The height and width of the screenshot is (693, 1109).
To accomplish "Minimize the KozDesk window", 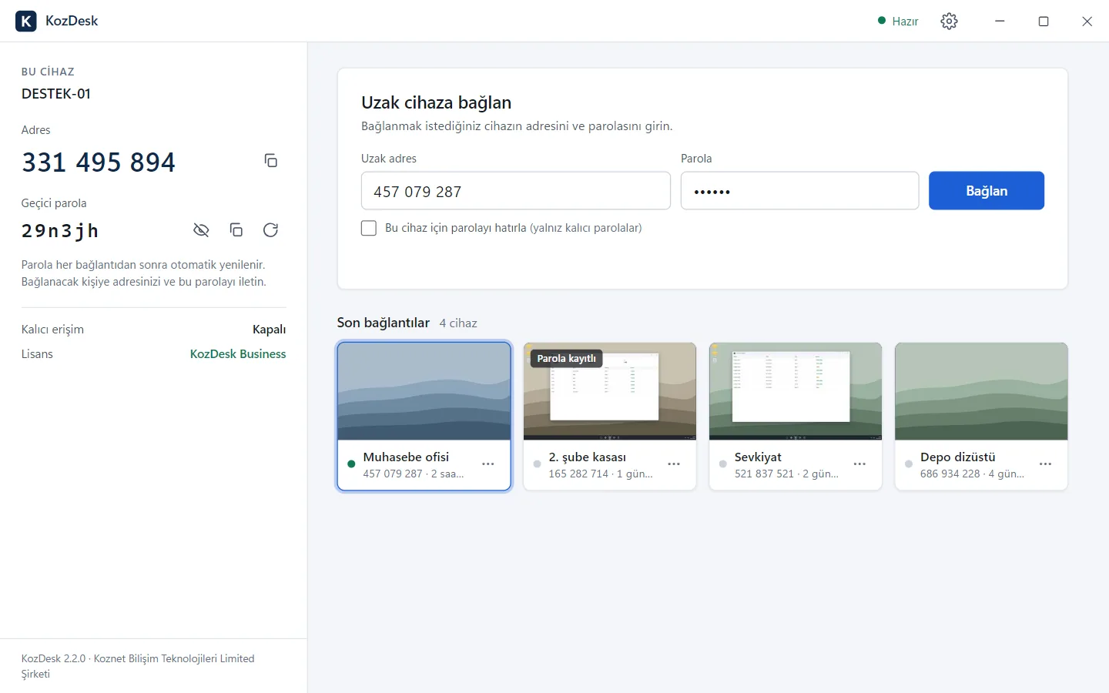I will (1000, 21).
